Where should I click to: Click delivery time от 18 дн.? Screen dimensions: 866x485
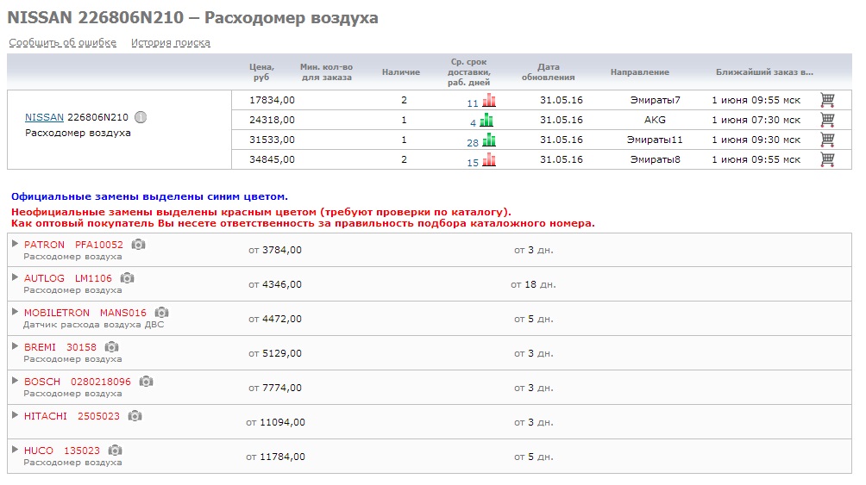tap(534, 284)
